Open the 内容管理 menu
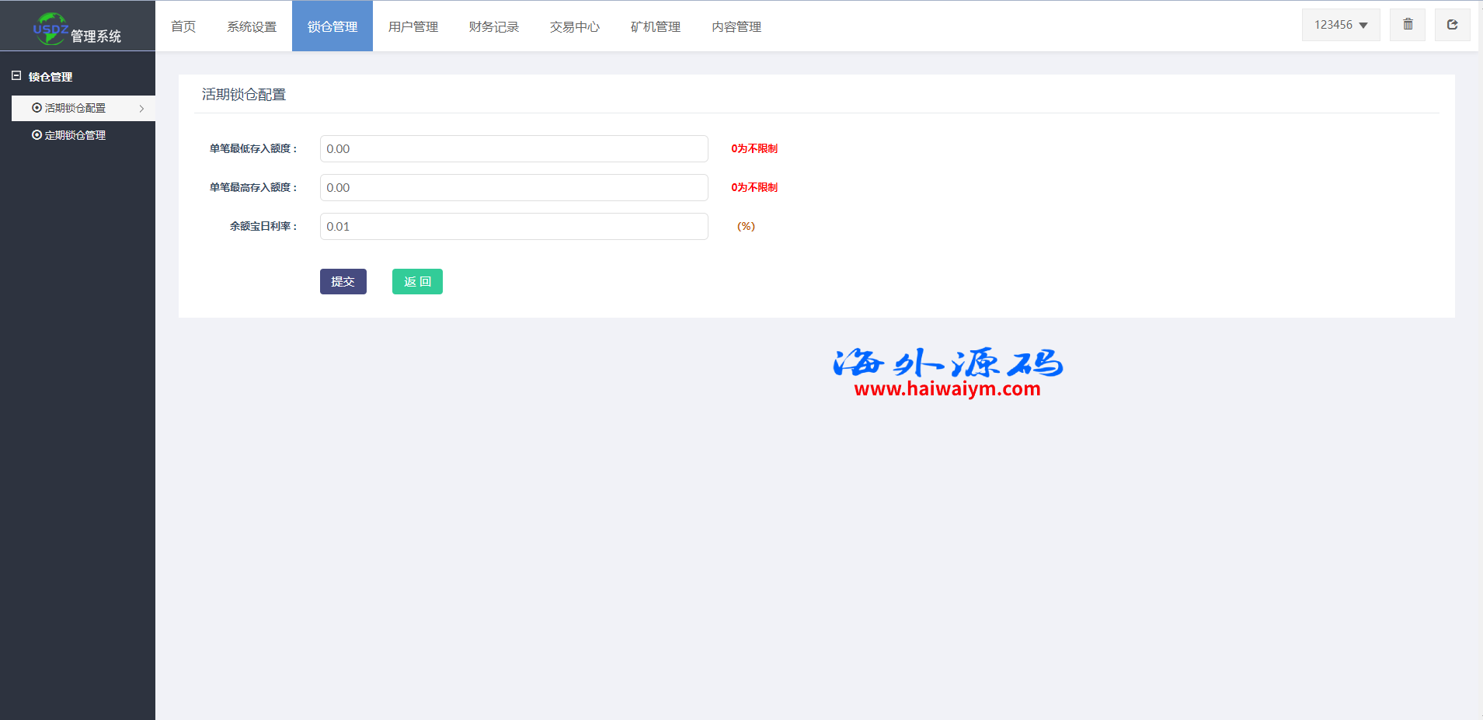Image resolution: width=1483 pixels, height=720 pixels. coord(736,26)
